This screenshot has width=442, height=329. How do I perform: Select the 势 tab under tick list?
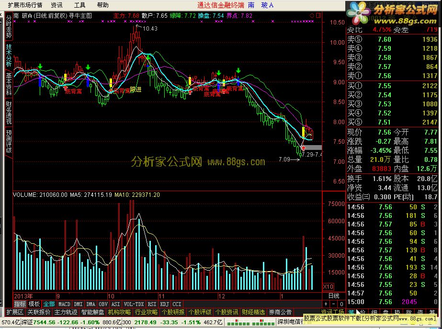coord(397,312)
